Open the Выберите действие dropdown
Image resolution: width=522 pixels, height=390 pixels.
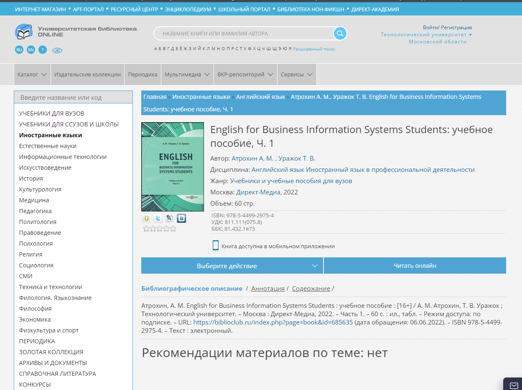pos(232,266)
